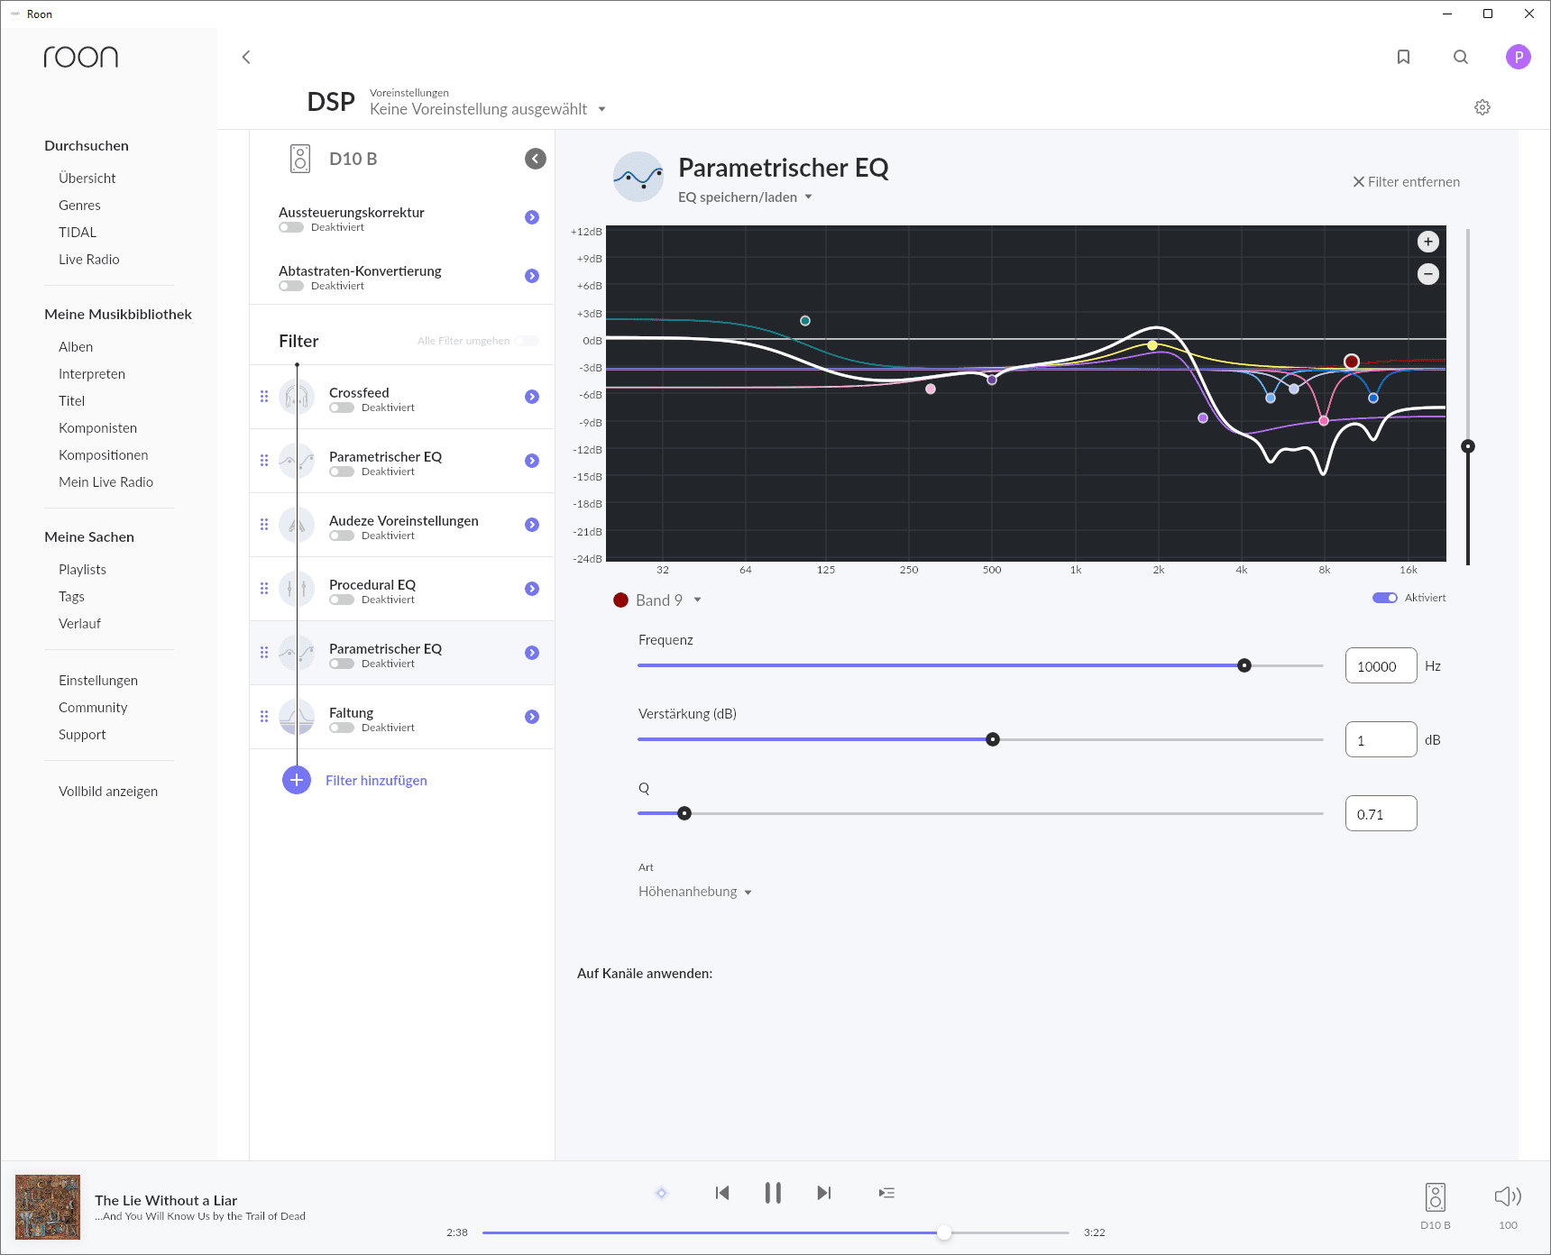Open first Parametrischer EQ arrow (below Crossfeed)
This screenshot has width=1551, height=1255.
pyautogui.click(x=532, y=461)
